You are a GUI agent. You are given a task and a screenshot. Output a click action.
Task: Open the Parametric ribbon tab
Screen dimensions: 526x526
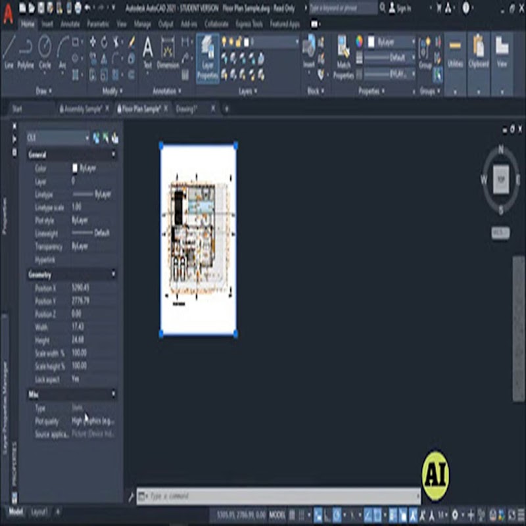[x=97, y=24]
